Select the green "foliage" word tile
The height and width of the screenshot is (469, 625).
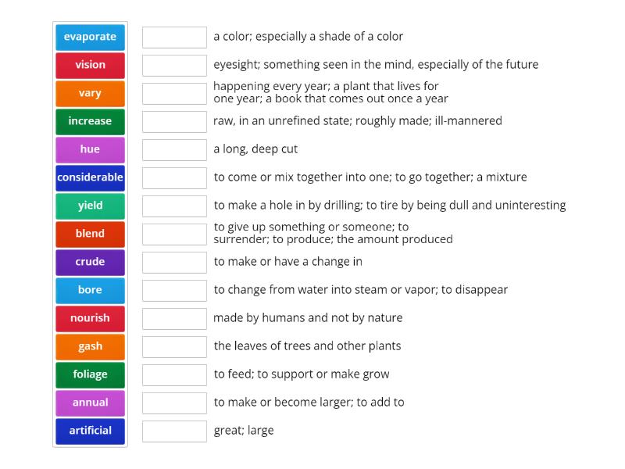(90, 374)
